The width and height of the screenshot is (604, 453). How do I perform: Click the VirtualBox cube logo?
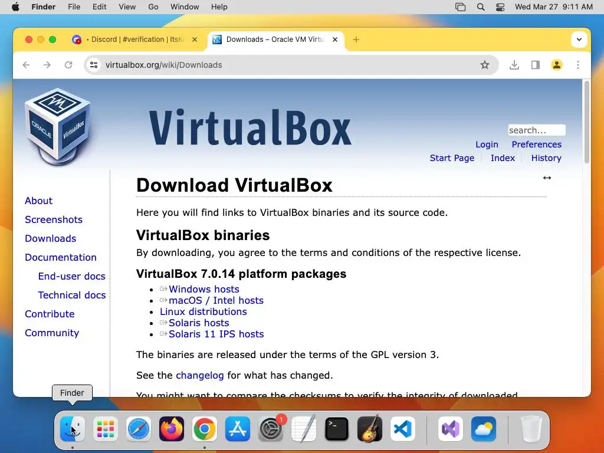point(58,127)
